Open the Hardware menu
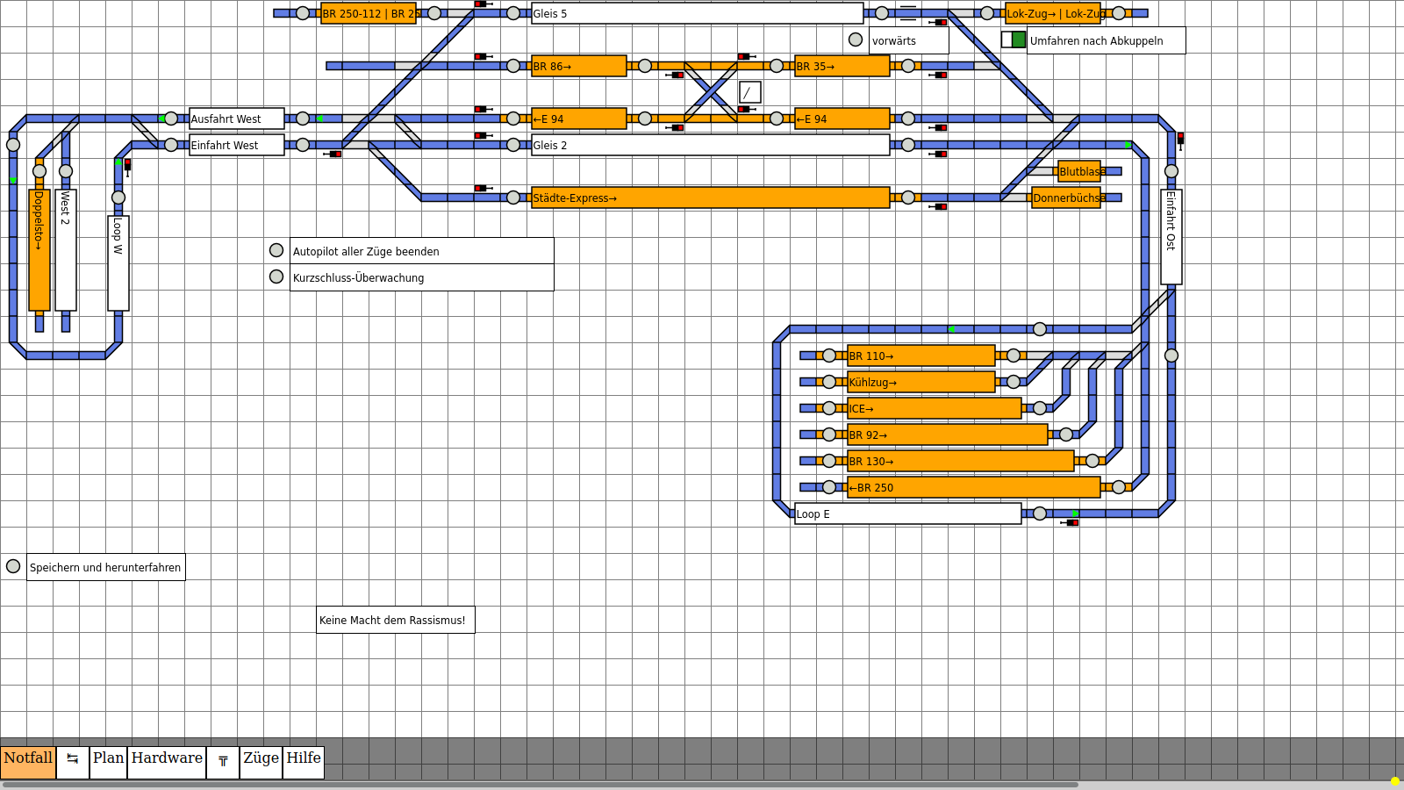Screen dimensions: 1404x790 coord(167,759)
